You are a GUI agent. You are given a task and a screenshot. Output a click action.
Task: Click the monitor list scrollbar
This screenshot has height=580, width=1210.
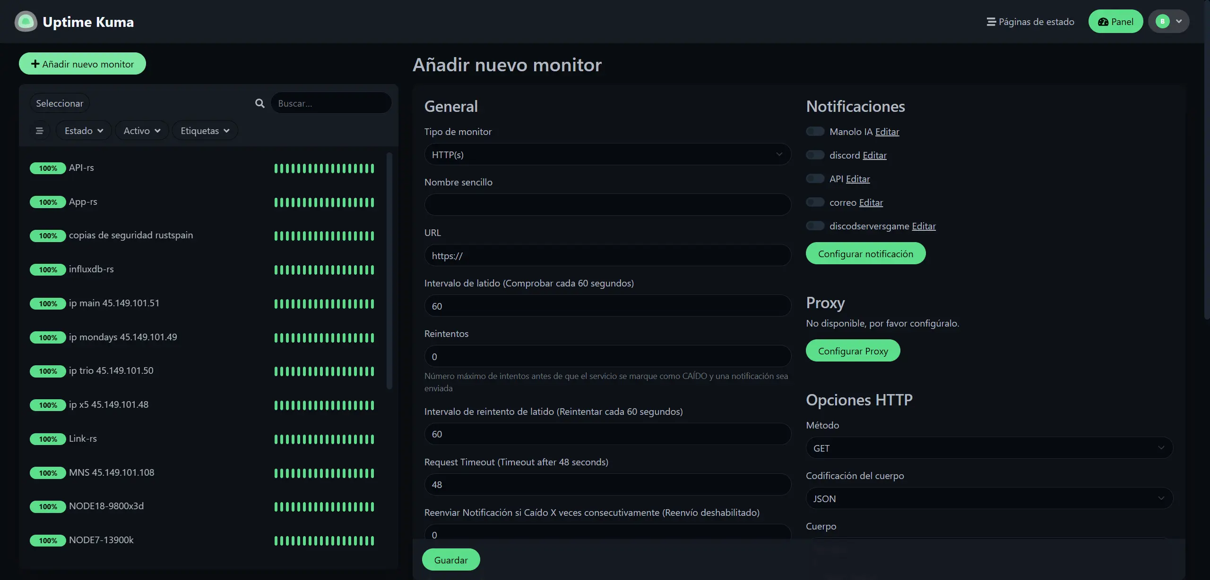(x=389, y=270)
